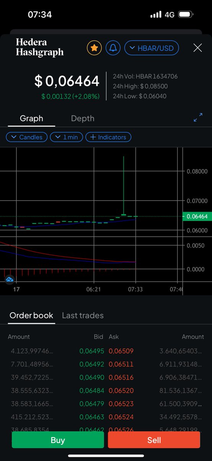Click the 0.07000 price axis label
This screenshot has width=212, height=461.
tap(197, 201)
